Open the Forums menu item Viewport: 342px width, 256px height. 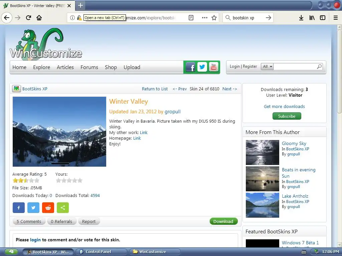pos(89,67)
